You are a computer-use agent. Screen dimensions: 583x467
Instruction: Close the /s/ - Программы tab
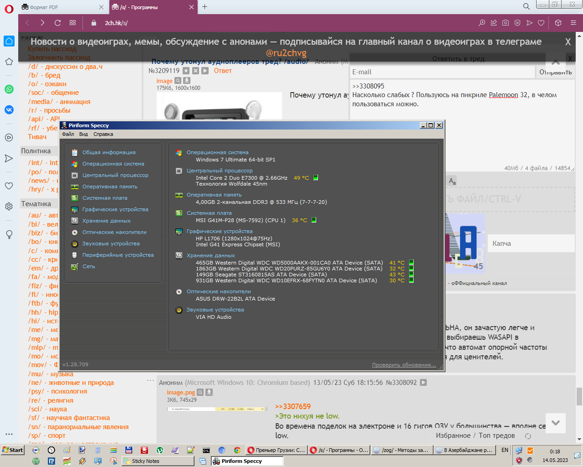click(191, 7)
